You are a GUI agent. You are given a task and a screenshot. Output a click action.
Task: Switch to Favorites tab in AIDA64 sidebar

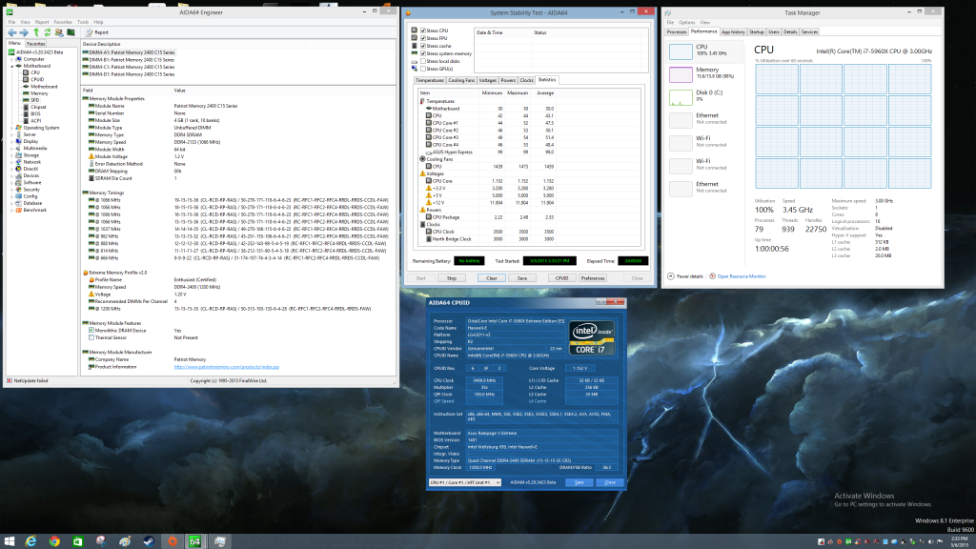(x=35, y=44)
